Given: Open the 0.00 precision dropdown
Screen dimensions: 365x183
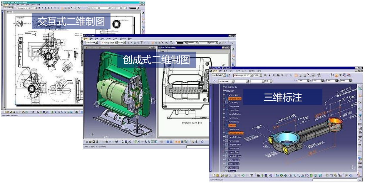Looking at the screenshot, I should click(268, 81).
